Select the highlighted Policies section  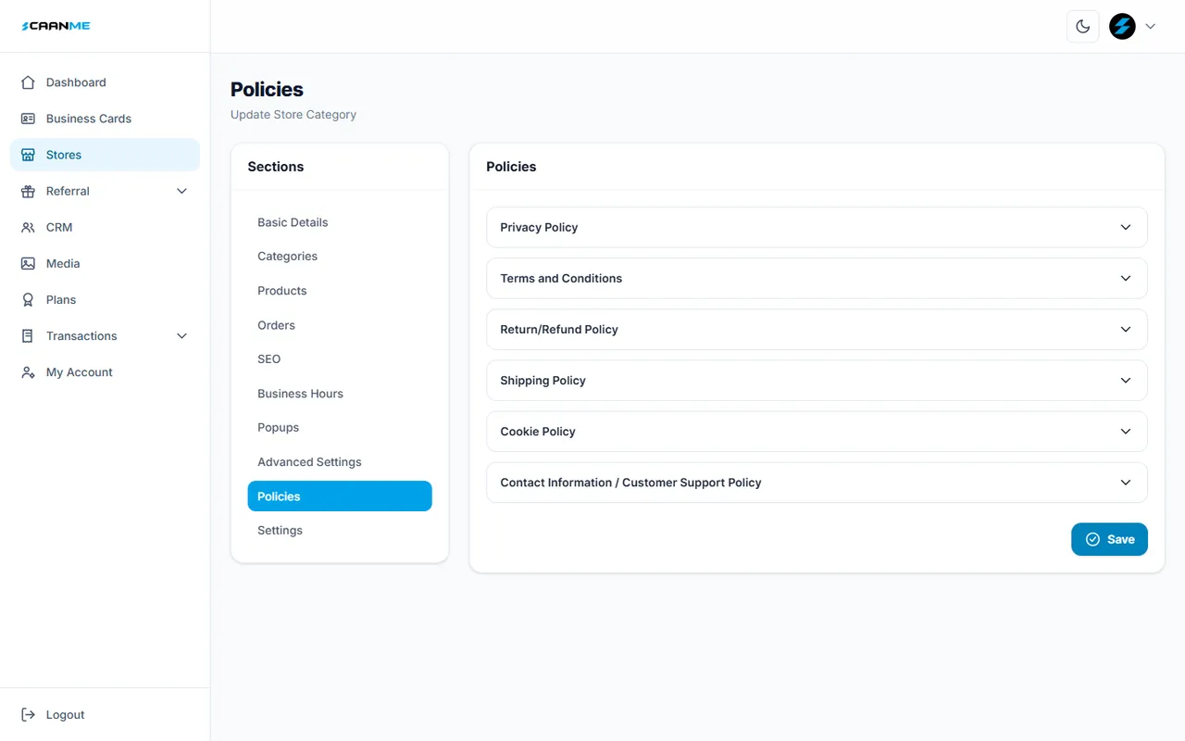[340, 496]
